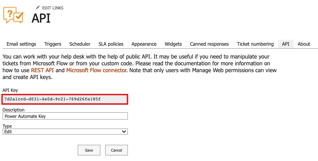Select the Ticket numbering tab
Screen dimensions: 318x161
(x=255, y=44)
